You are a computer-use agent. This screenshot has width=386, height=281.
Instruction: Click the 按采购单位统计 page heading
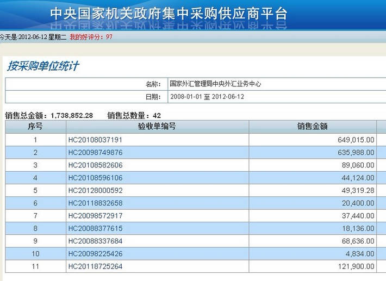[x=42, y=66]
